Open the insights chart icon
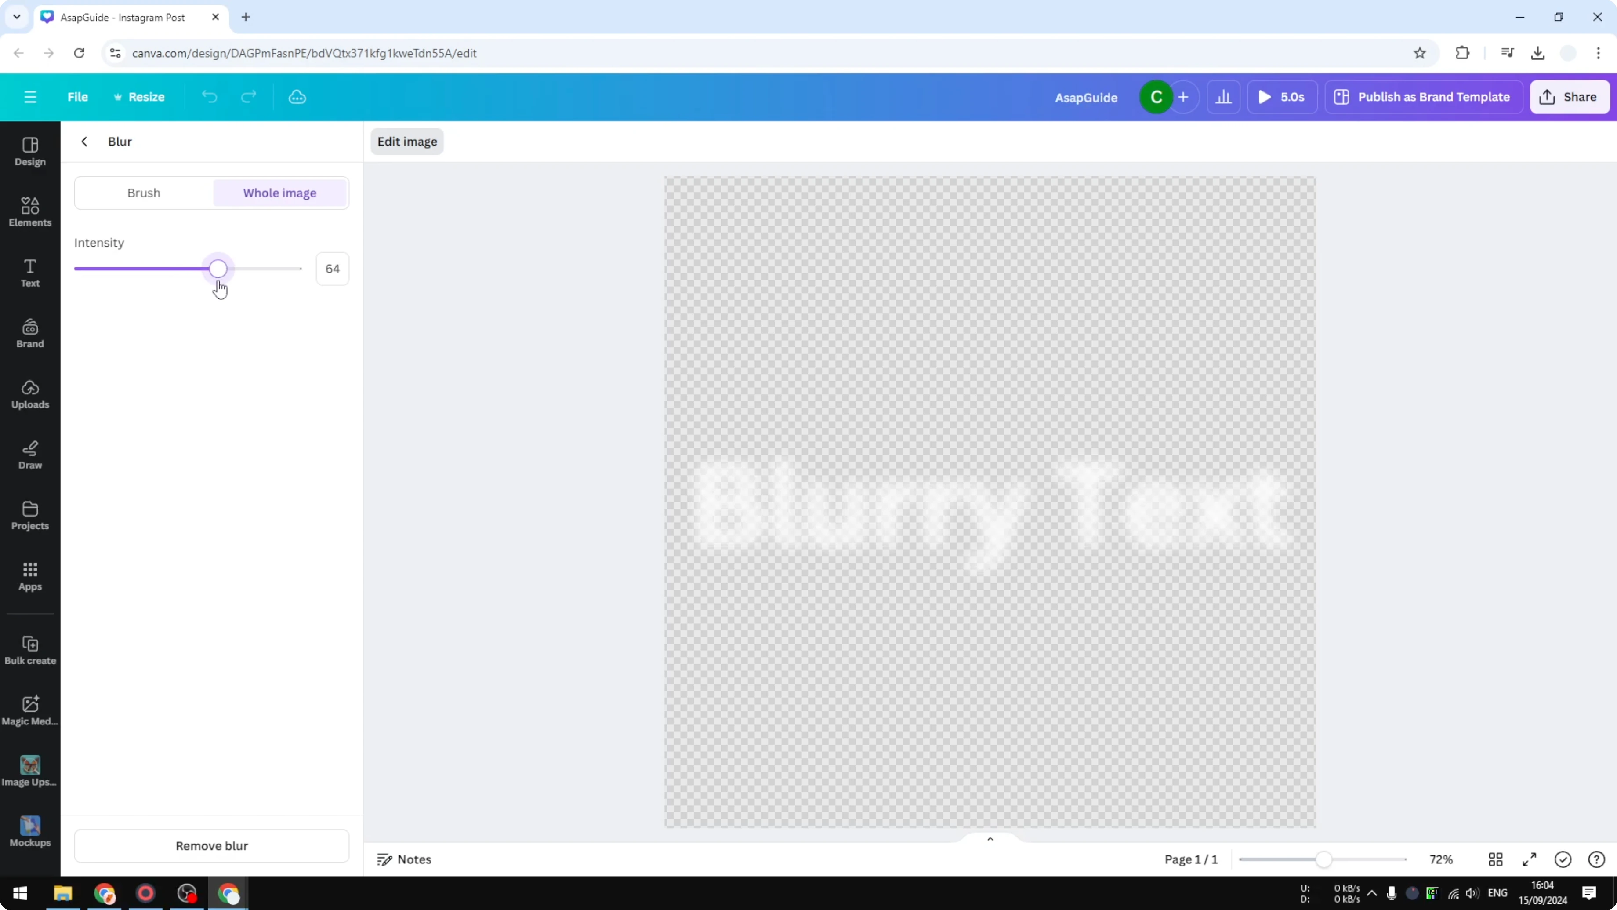This screenshot has height=910, width=1617. 1223,97
